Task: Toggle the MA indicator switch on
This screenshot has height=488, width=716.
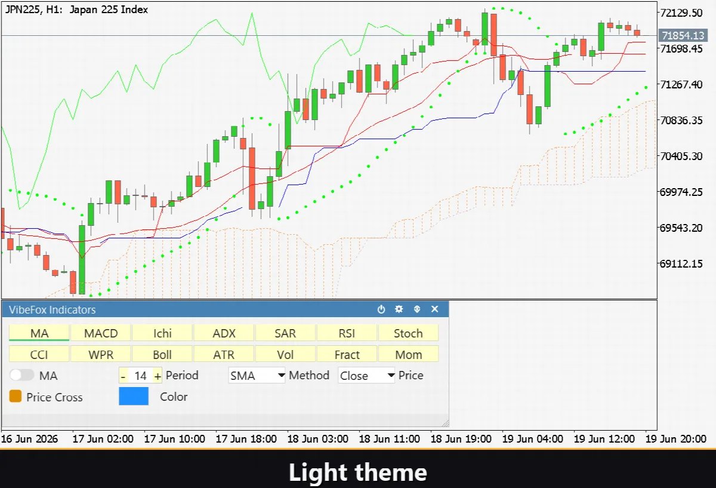Action: 23,376
